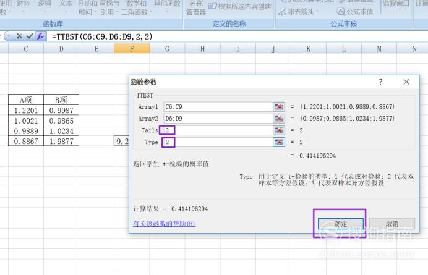Viewport: 428px width, 275px height.
Task: Click into the Type input field
Action: click(218, 142)
